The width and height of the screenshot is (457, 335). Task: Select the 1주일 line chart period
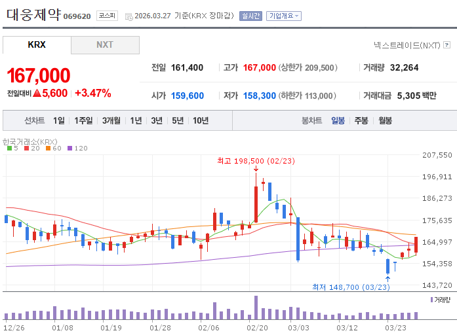[x=83, y=120]
